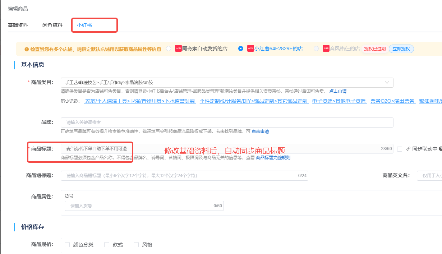Choose the 粮油调味 history record
Image resolution: width=442 pixels, height=254 pixels.
[431, 101]
